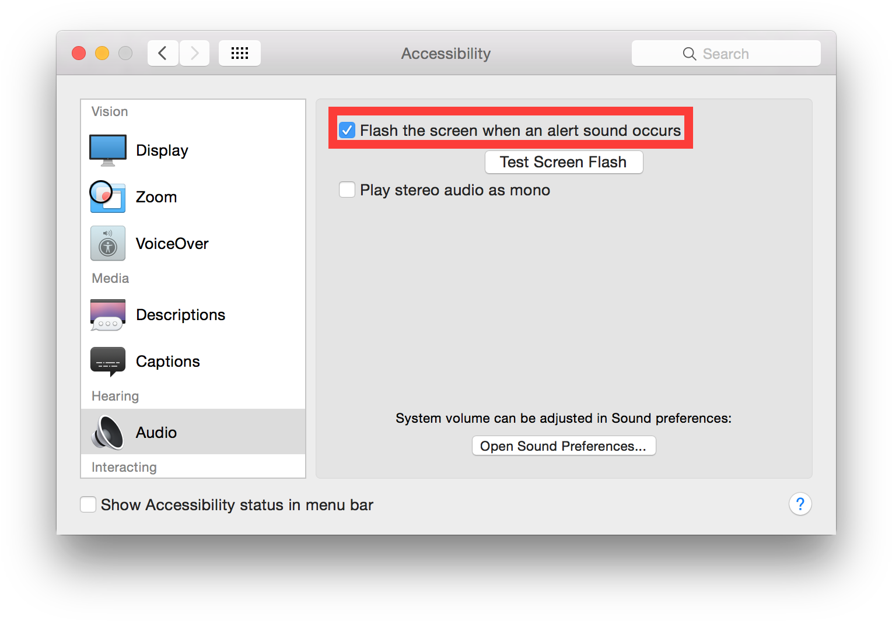Click the Show All grid icon
The image size is (892, 621).
click(239, 52)
